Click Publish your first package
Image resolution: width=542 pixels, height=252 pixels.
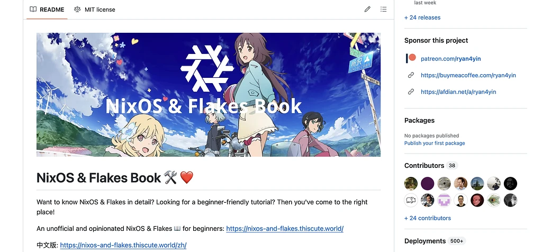click(435, 143)
